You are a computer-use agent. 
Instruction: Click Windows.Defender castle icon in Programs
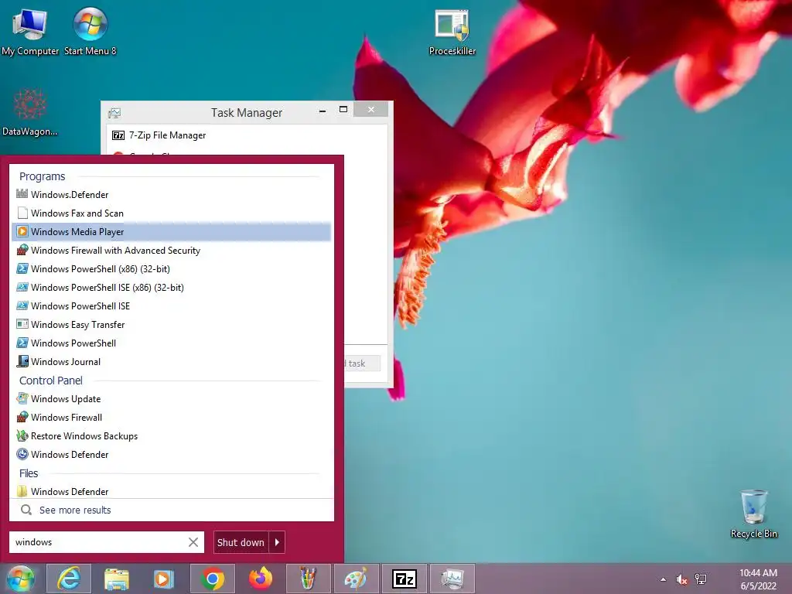pos(22,194)
